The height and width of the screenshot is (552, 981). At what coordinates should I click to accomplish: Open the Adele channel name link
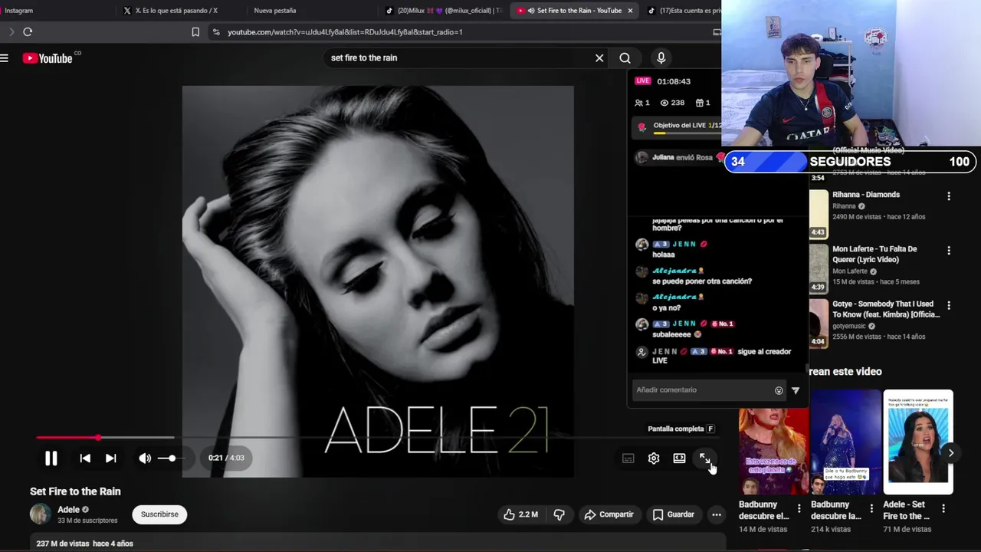[68, 510]
